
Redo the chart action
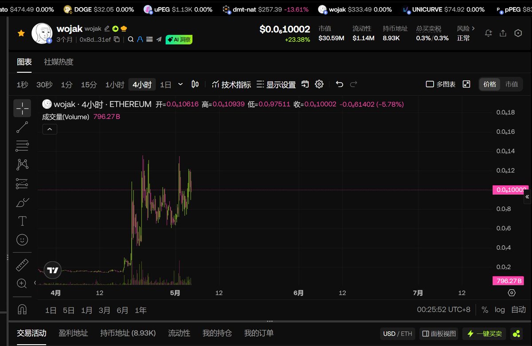(x=353, y=84)
